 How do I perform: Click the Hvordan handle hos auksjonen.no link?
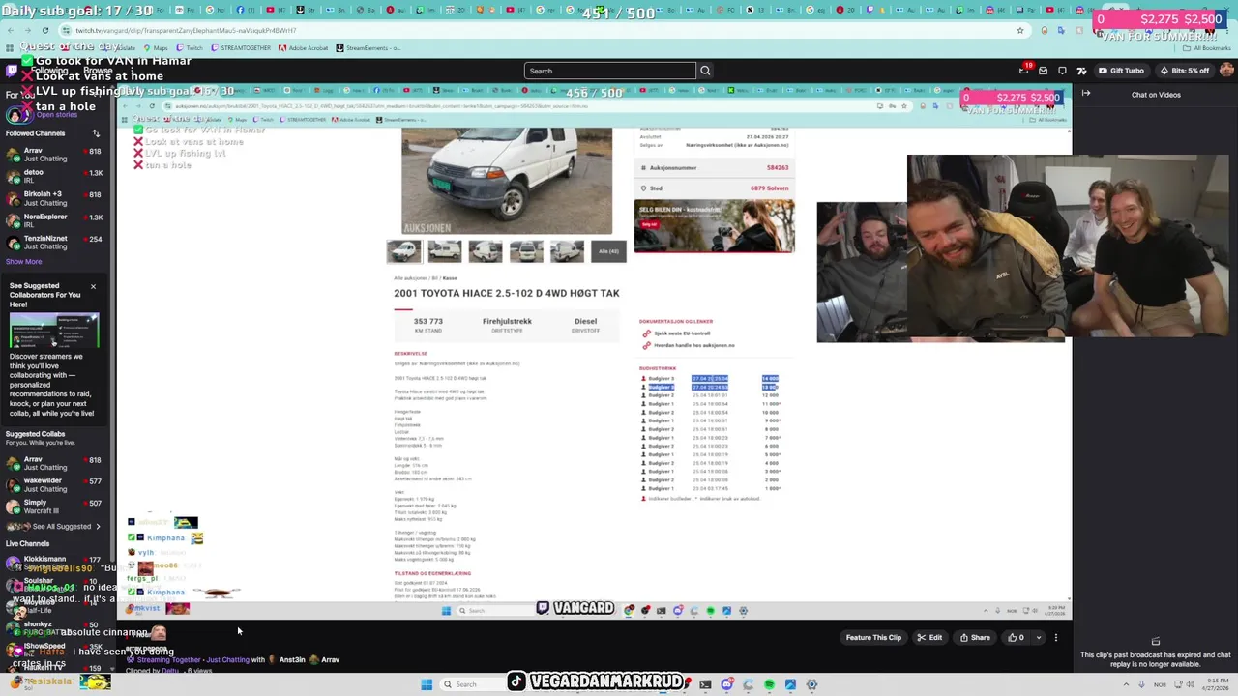coord(694,345)
